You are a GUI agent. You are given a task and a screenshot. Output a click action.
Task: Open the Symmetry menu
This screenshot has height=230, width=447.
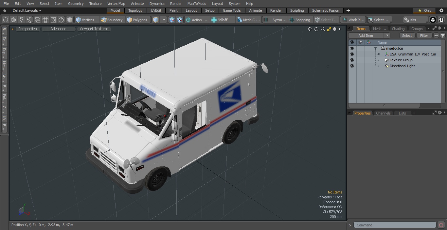[x=275, y=20]
